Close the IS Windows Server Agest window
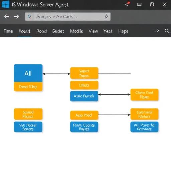 point(165,4)
